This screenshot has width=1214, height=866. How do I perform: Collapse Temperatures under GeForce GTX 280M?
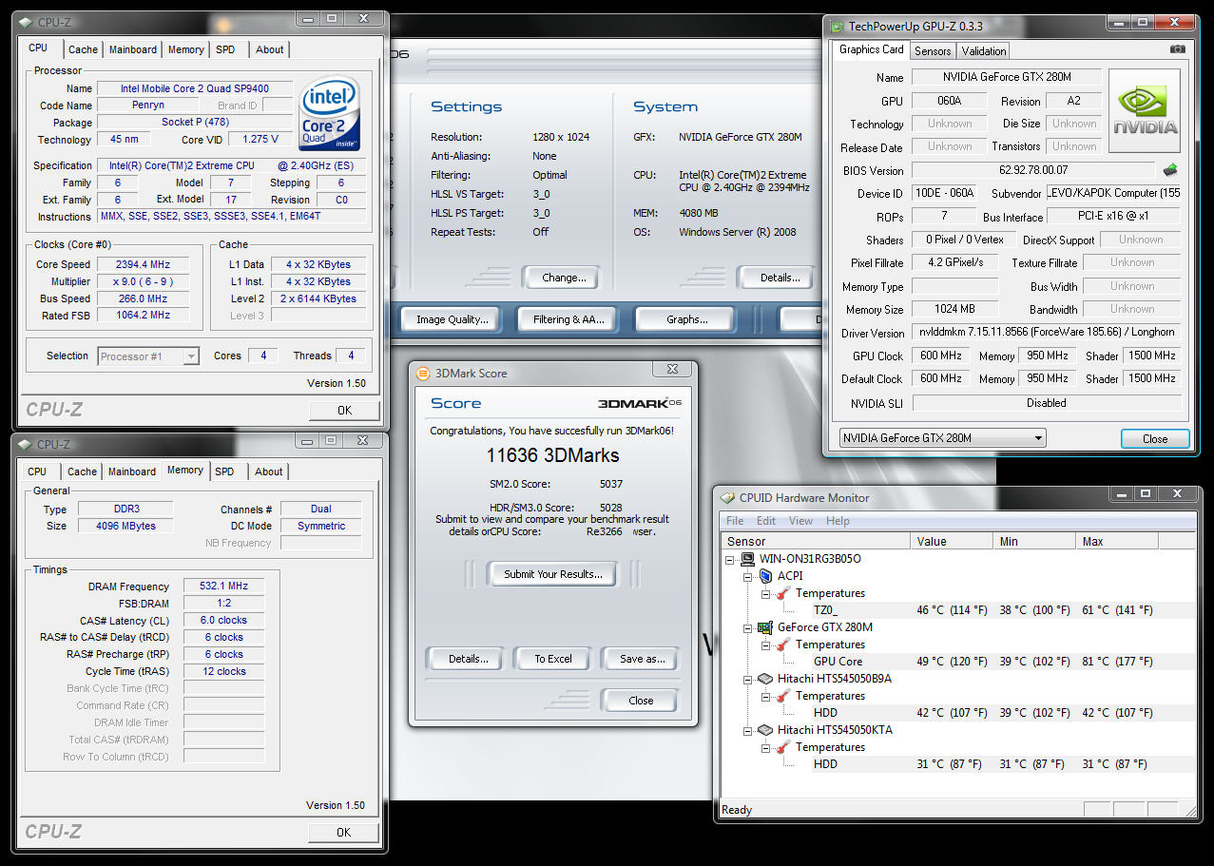[x=766, y=645]
